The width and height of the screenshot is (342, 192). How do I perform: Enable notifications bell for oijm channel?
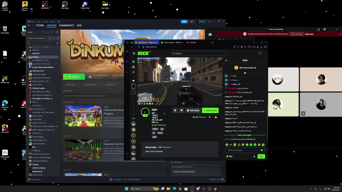click(x=175, y=110)
